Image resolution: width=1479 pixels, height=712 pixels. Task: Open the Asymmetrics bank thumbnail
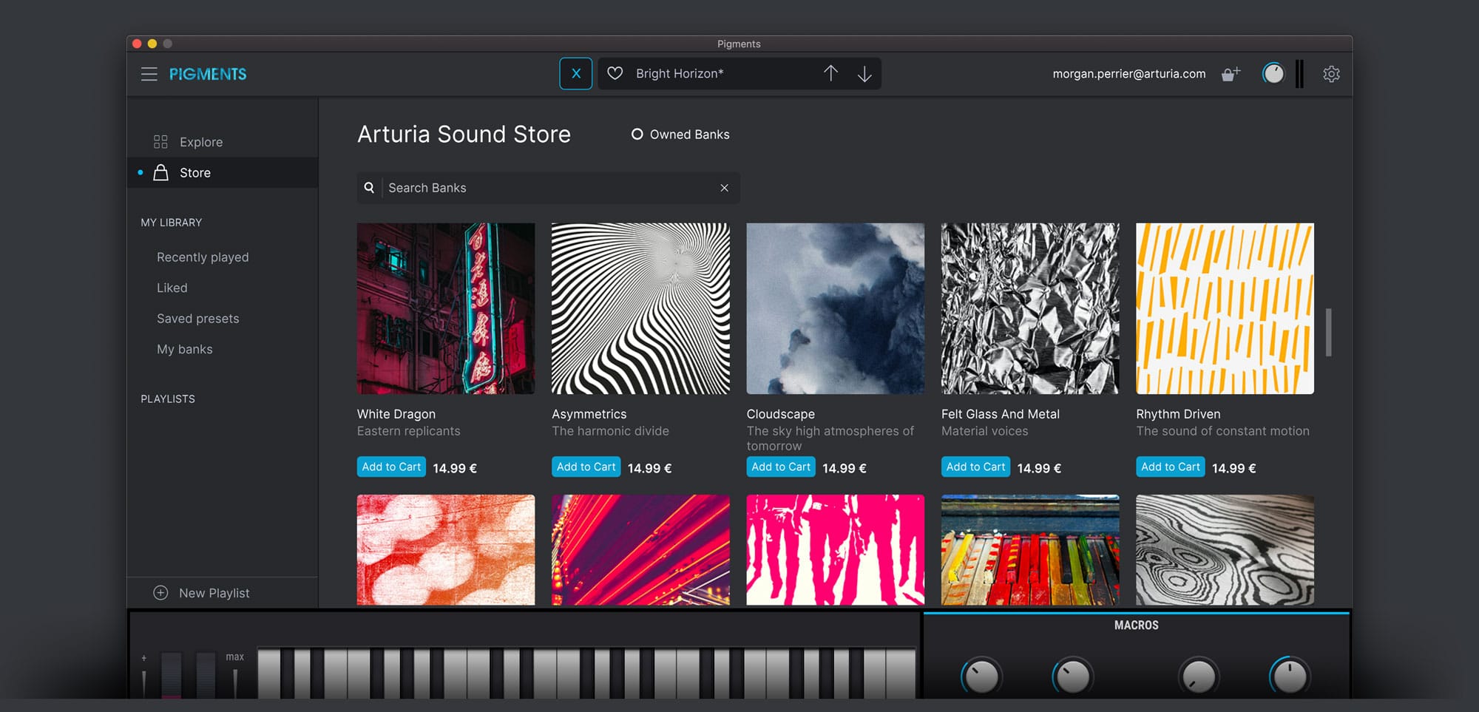point(640,308)
